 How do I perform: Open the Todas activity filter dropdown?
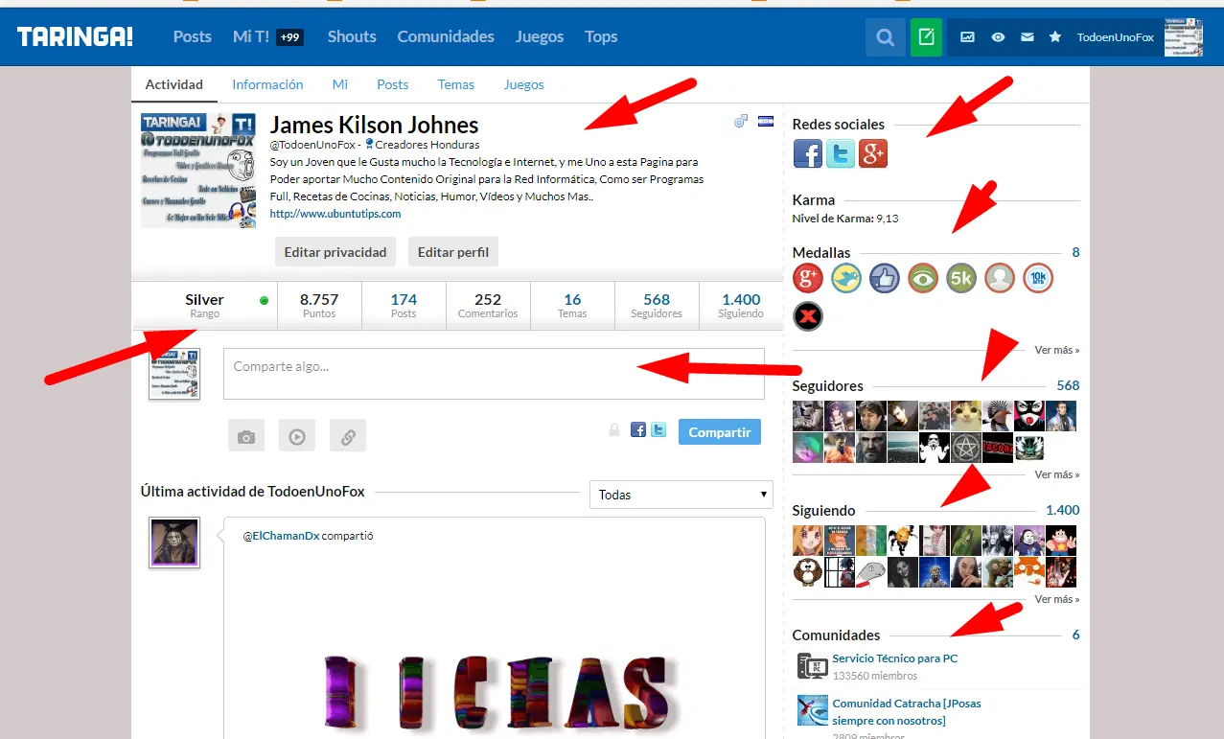coord(681,495)
